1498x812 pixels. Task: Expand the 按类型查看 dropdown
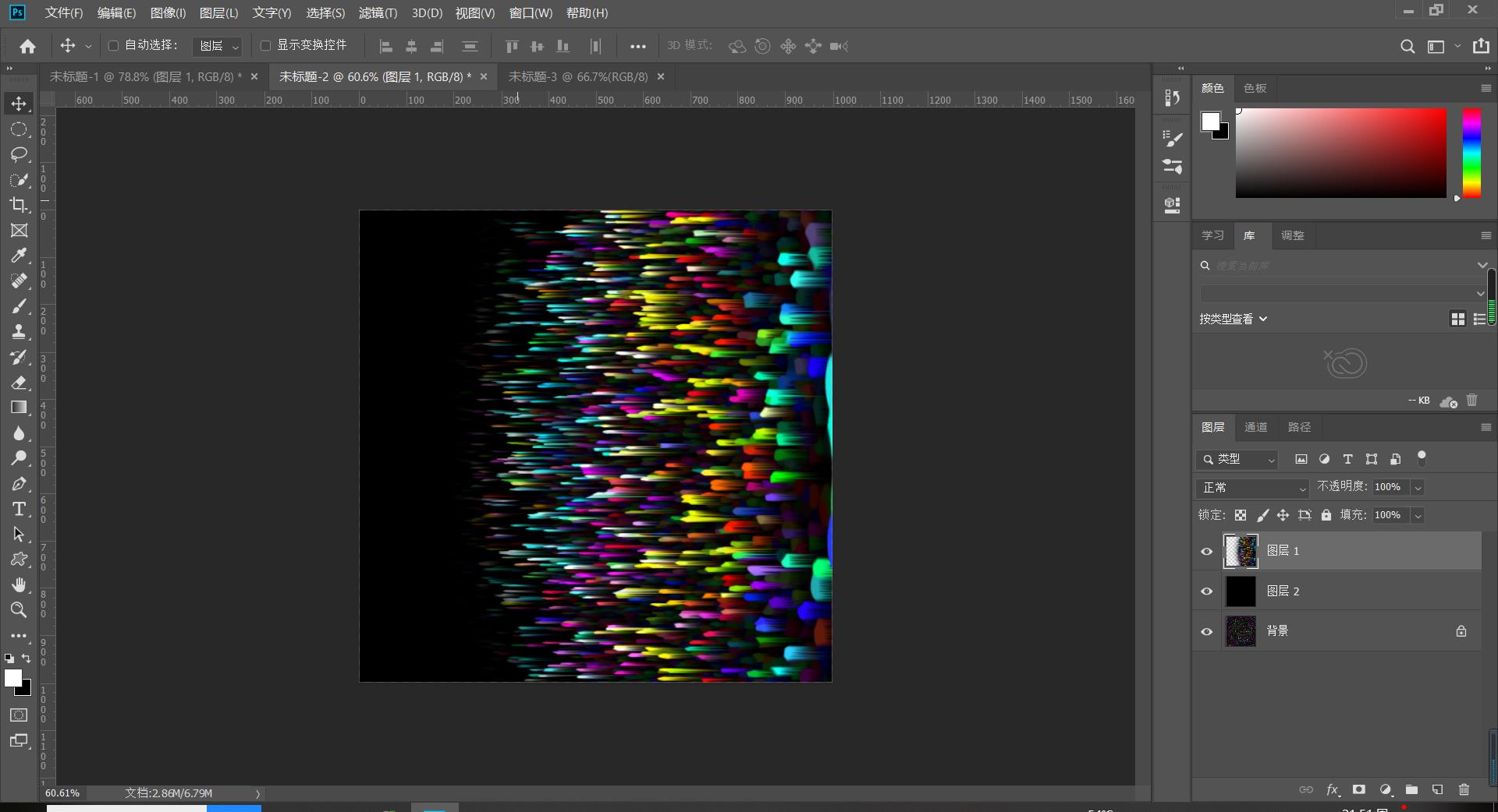click(x=1234, y=319)
